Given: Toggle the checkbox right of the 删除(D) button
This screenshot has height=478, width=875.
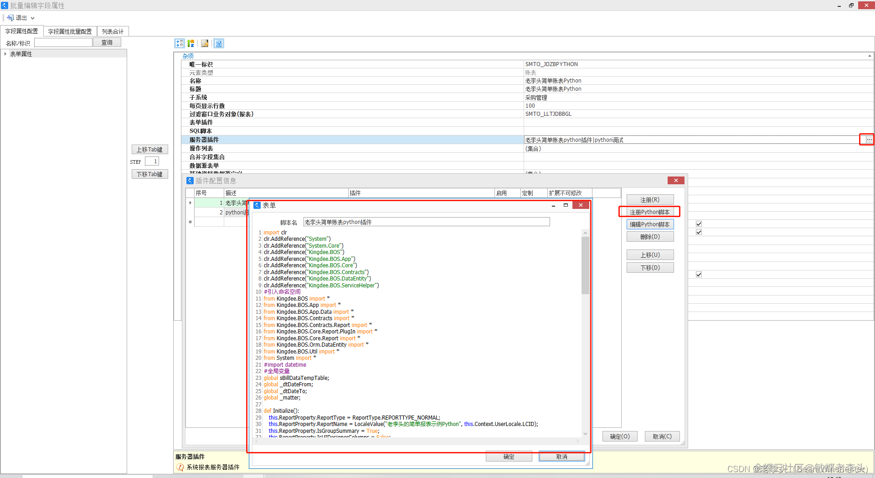Looking at the screenshot, I should pos(699,232).
